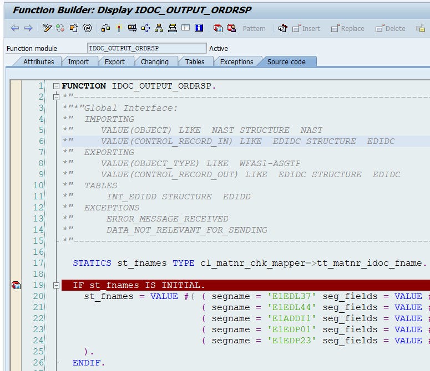Screen dimensions: 430x371
Task: Click the Replace enhancement button
Action: (x=347, y=28)
